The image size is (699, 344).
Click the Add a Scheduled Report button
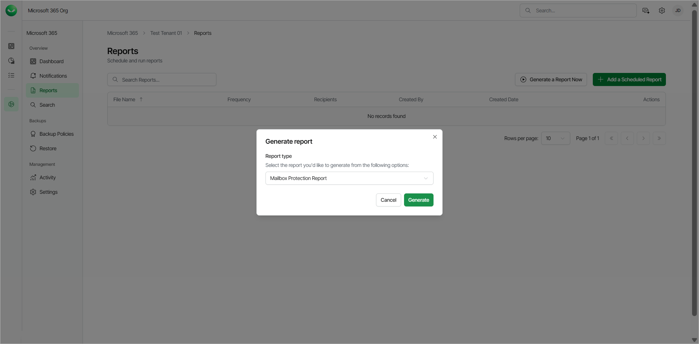629,79
